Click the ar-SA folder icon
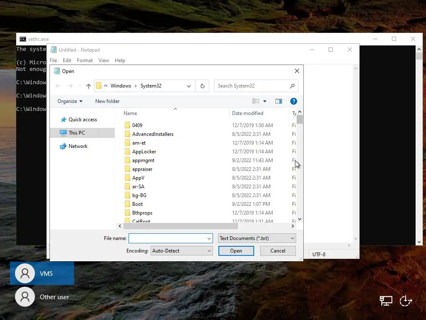The width and height of the screenshot is (426, 320). (x=127, y=186)
